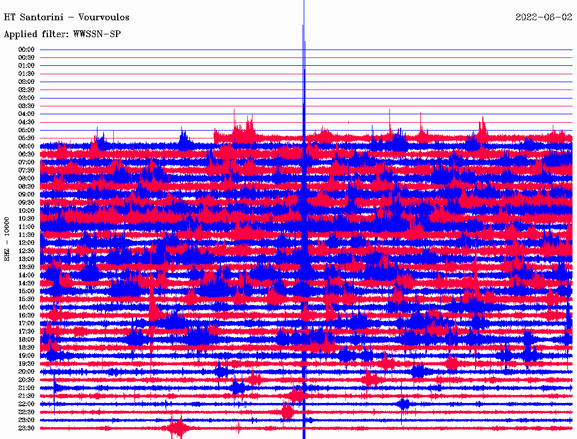577x439 pixels.
Task: Select the 17:30 time label
Action: coord(26,332)
